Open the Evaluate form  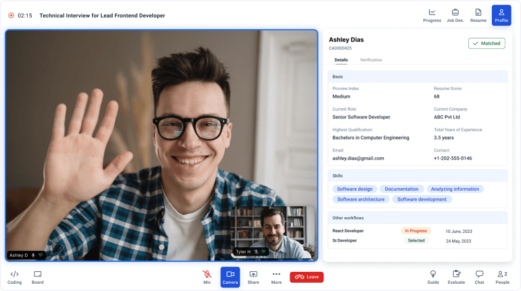456,277
